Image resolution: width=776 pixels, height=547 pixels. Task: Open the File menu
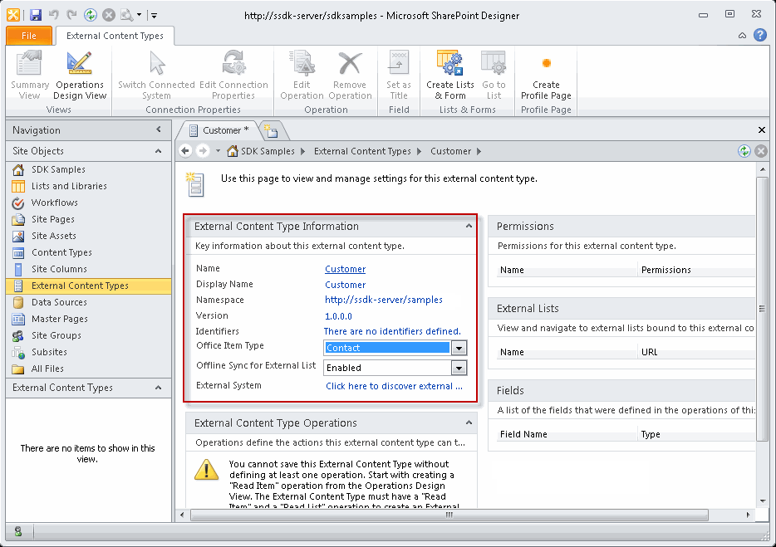pyautogui.click(x=29, y=36)
